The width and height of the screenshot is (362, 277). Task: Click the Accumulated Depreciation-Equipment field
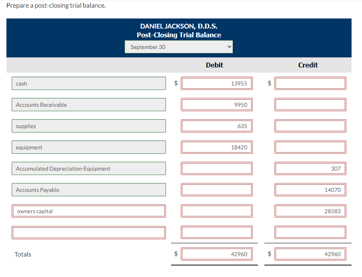pyautogui.click(x=88, y=168)
